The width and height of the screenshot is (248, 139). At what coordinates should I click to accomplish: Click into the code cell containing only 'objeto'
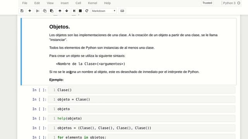pos(141,109)
